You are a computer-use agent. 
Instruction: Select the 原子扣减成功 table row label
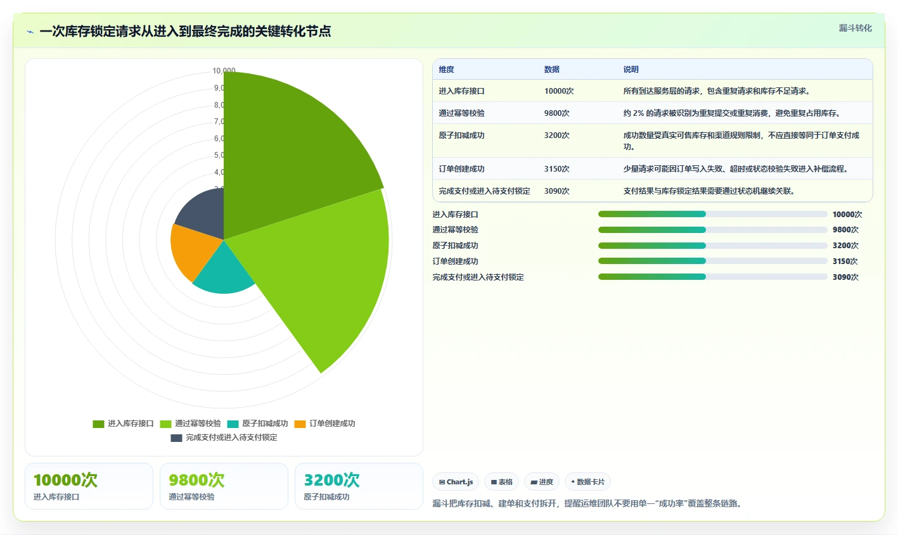pos(461,135)
